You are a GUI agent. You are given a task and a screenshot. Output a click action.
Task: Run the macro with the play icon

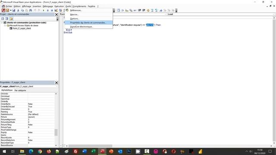point(44,10)
